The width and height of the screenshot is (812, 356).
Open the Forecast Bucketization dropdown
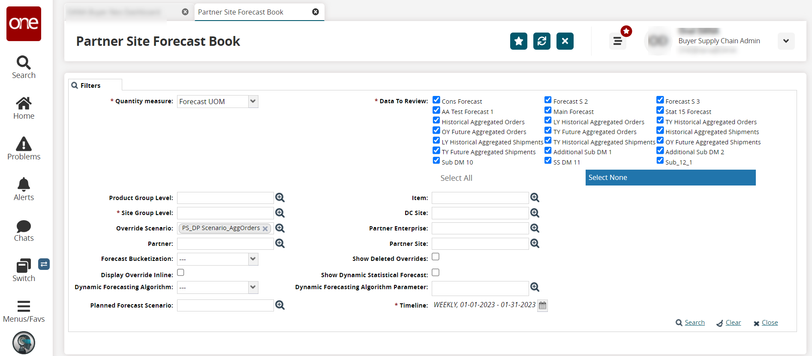pyautogui.click(x=253, y=259)
